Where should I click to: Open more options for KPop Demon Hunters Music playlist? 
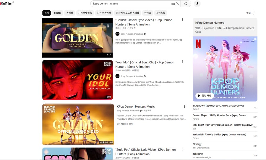184,106
